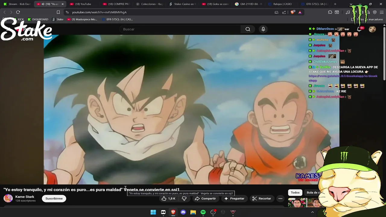Click the address bar URL

click(x=99, y=12)
